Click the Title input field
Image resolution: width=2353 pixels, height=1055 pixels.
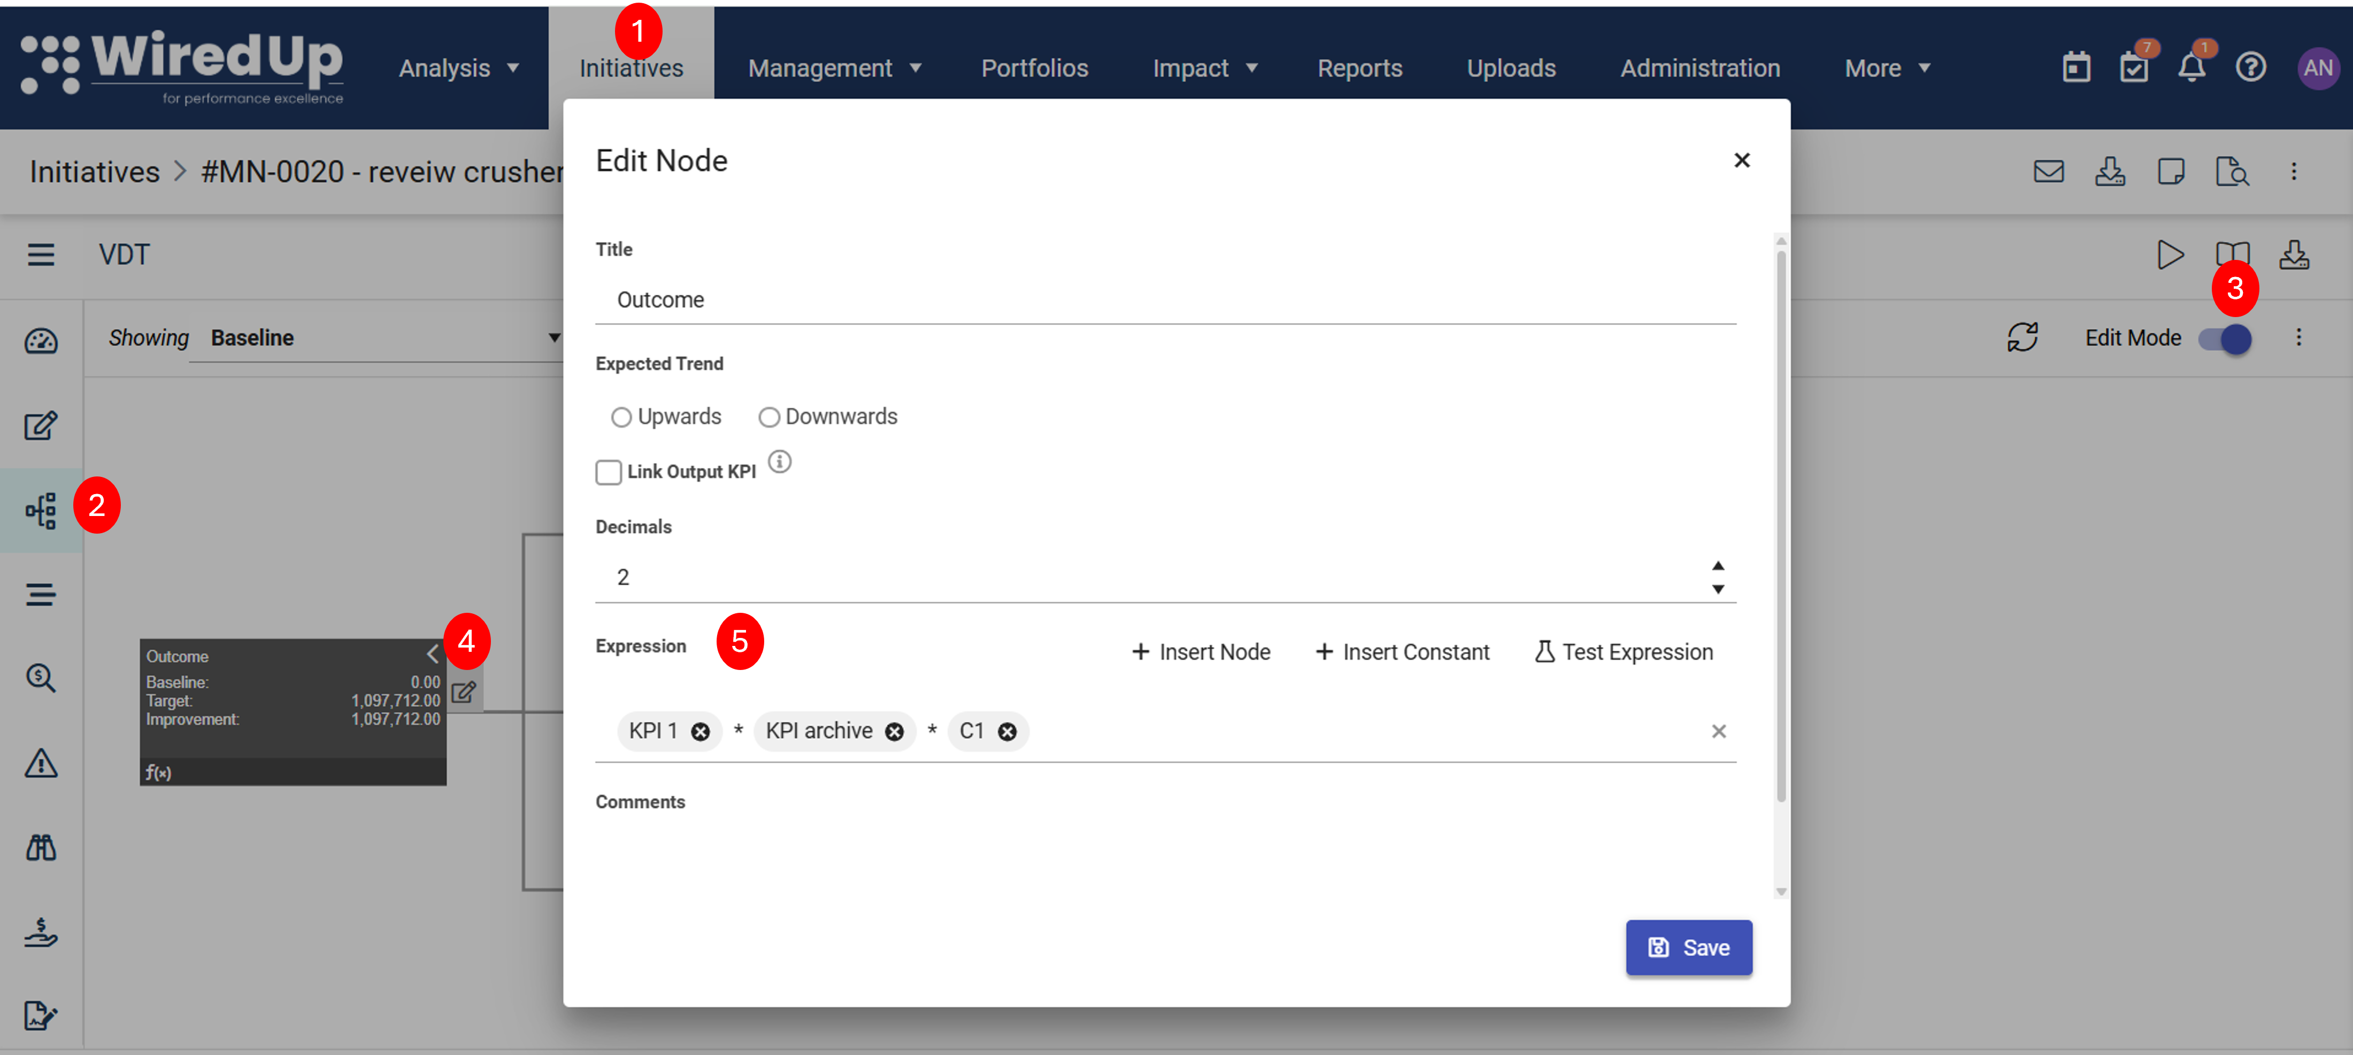click(x=1165, y=299)
